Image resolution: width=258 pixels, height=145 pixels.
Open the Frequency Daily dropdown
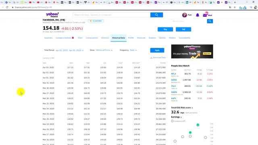133,50
